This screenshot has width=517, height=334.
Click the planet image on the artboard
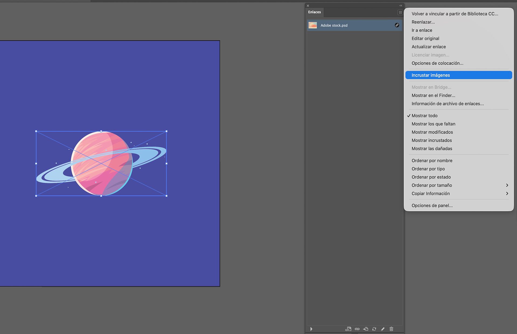tap(102, 163)
